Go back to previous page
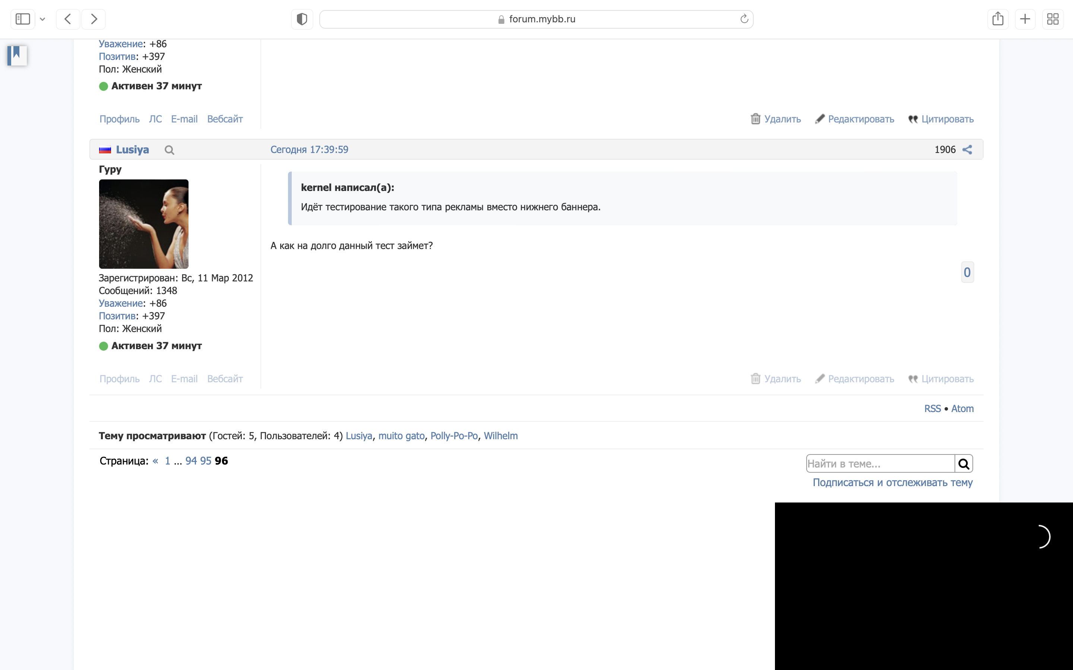 point(68,19)
